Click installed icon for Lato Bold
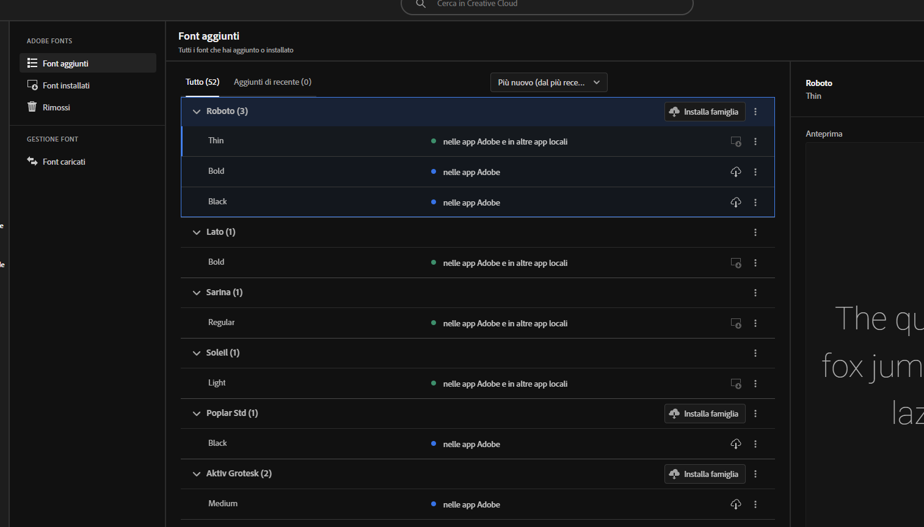924x527 pixels. pos(736,263)
